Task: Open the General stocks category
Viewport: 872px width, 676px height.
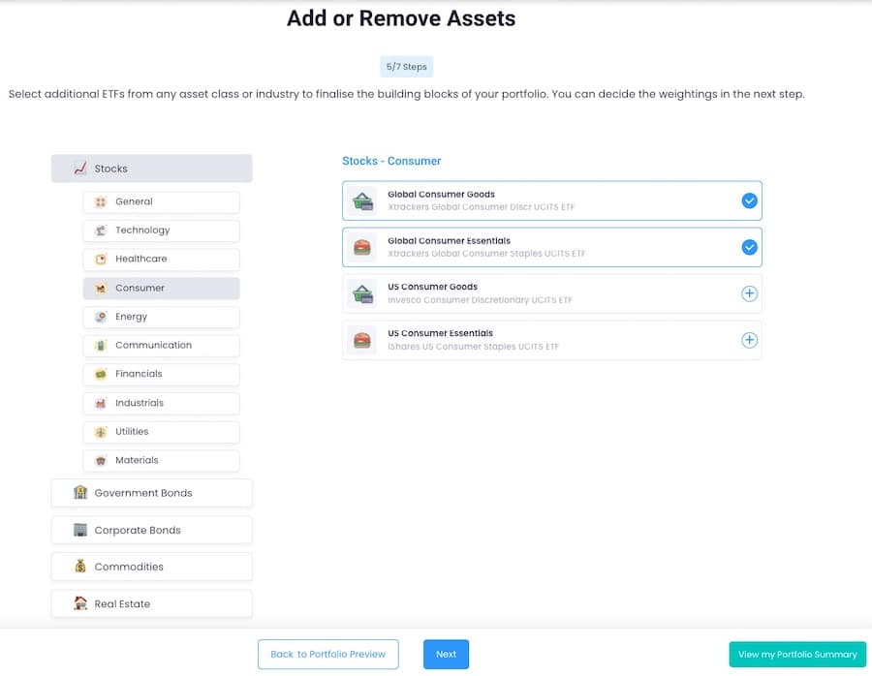Action: click(x=161, y=201)
